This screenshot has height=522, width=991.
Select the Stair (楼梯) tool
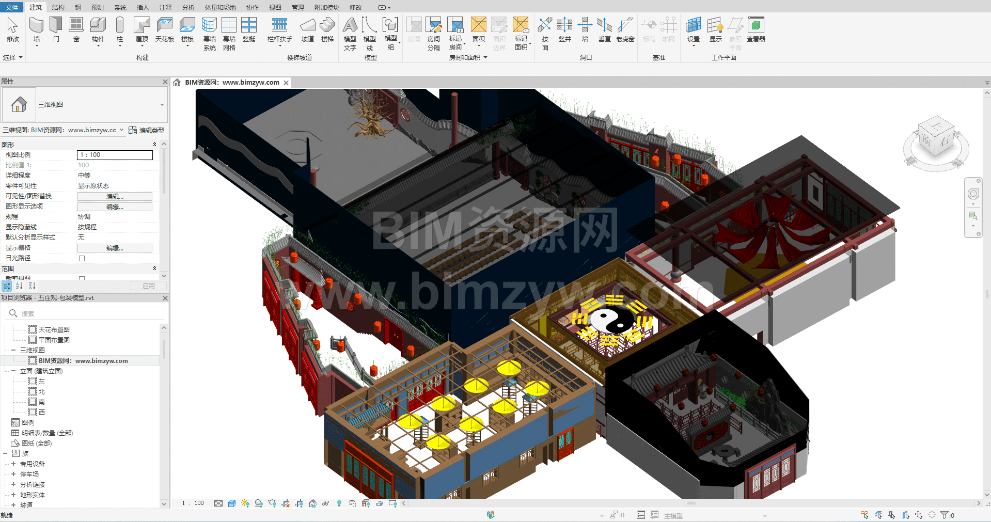[x=327, y=30]
